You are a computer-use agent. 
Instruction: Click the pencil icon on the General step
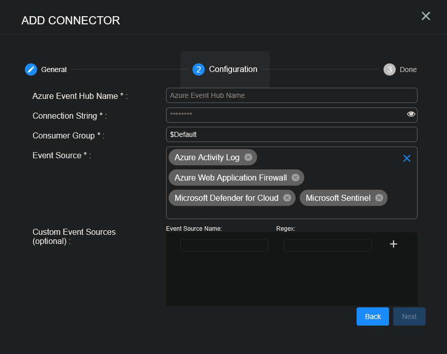coord(30,69)
